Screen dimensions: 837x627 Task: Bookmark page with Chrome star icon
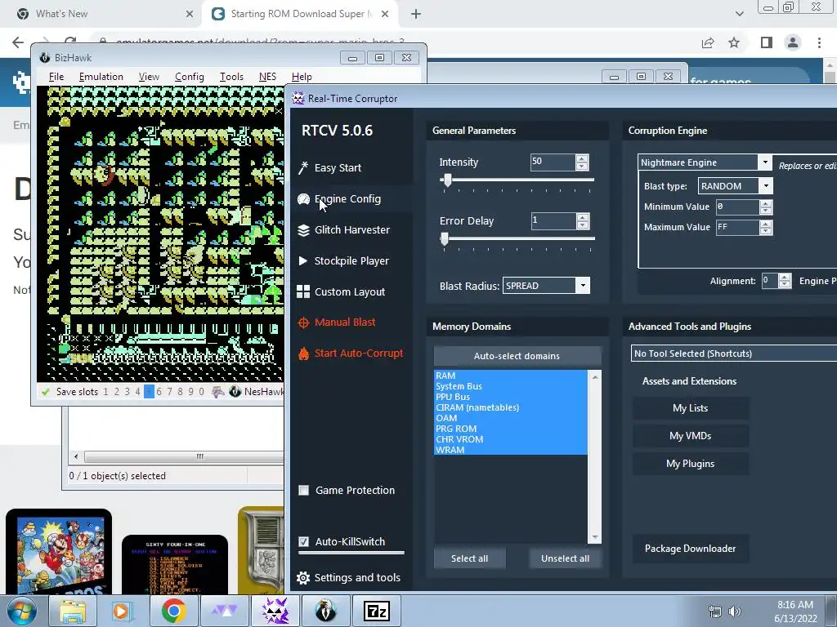pos(734,42)
